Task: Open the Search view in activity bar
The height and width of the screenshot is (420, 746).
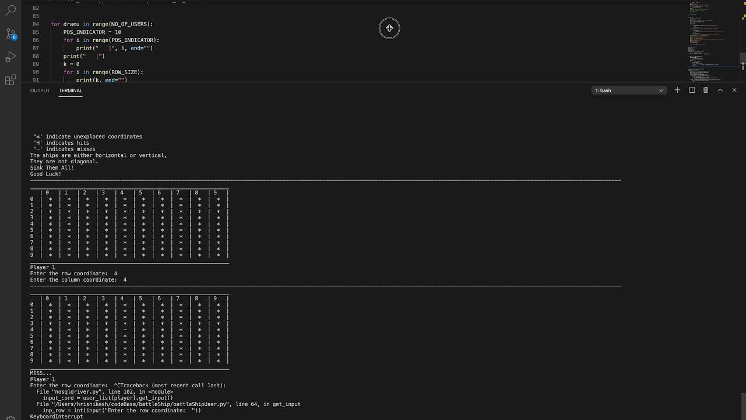Action: tap(10, 11)
